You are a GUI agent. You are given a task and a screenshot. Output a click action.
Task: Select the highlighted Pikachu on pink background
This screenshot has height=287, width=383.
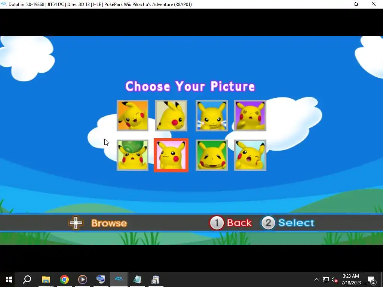(x=171, y=155)
